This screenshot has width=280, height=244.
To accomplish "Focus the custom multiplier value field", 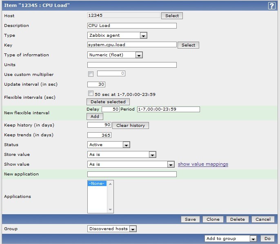I will [111, 73].
